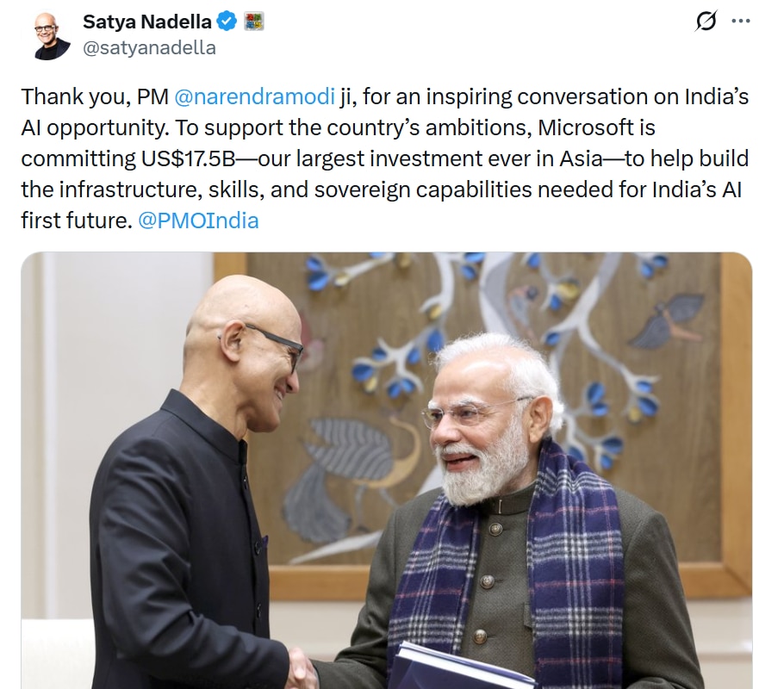The image size is (759, 689).
Task: Open the three-dot More options menu
Action: point(740,22)
